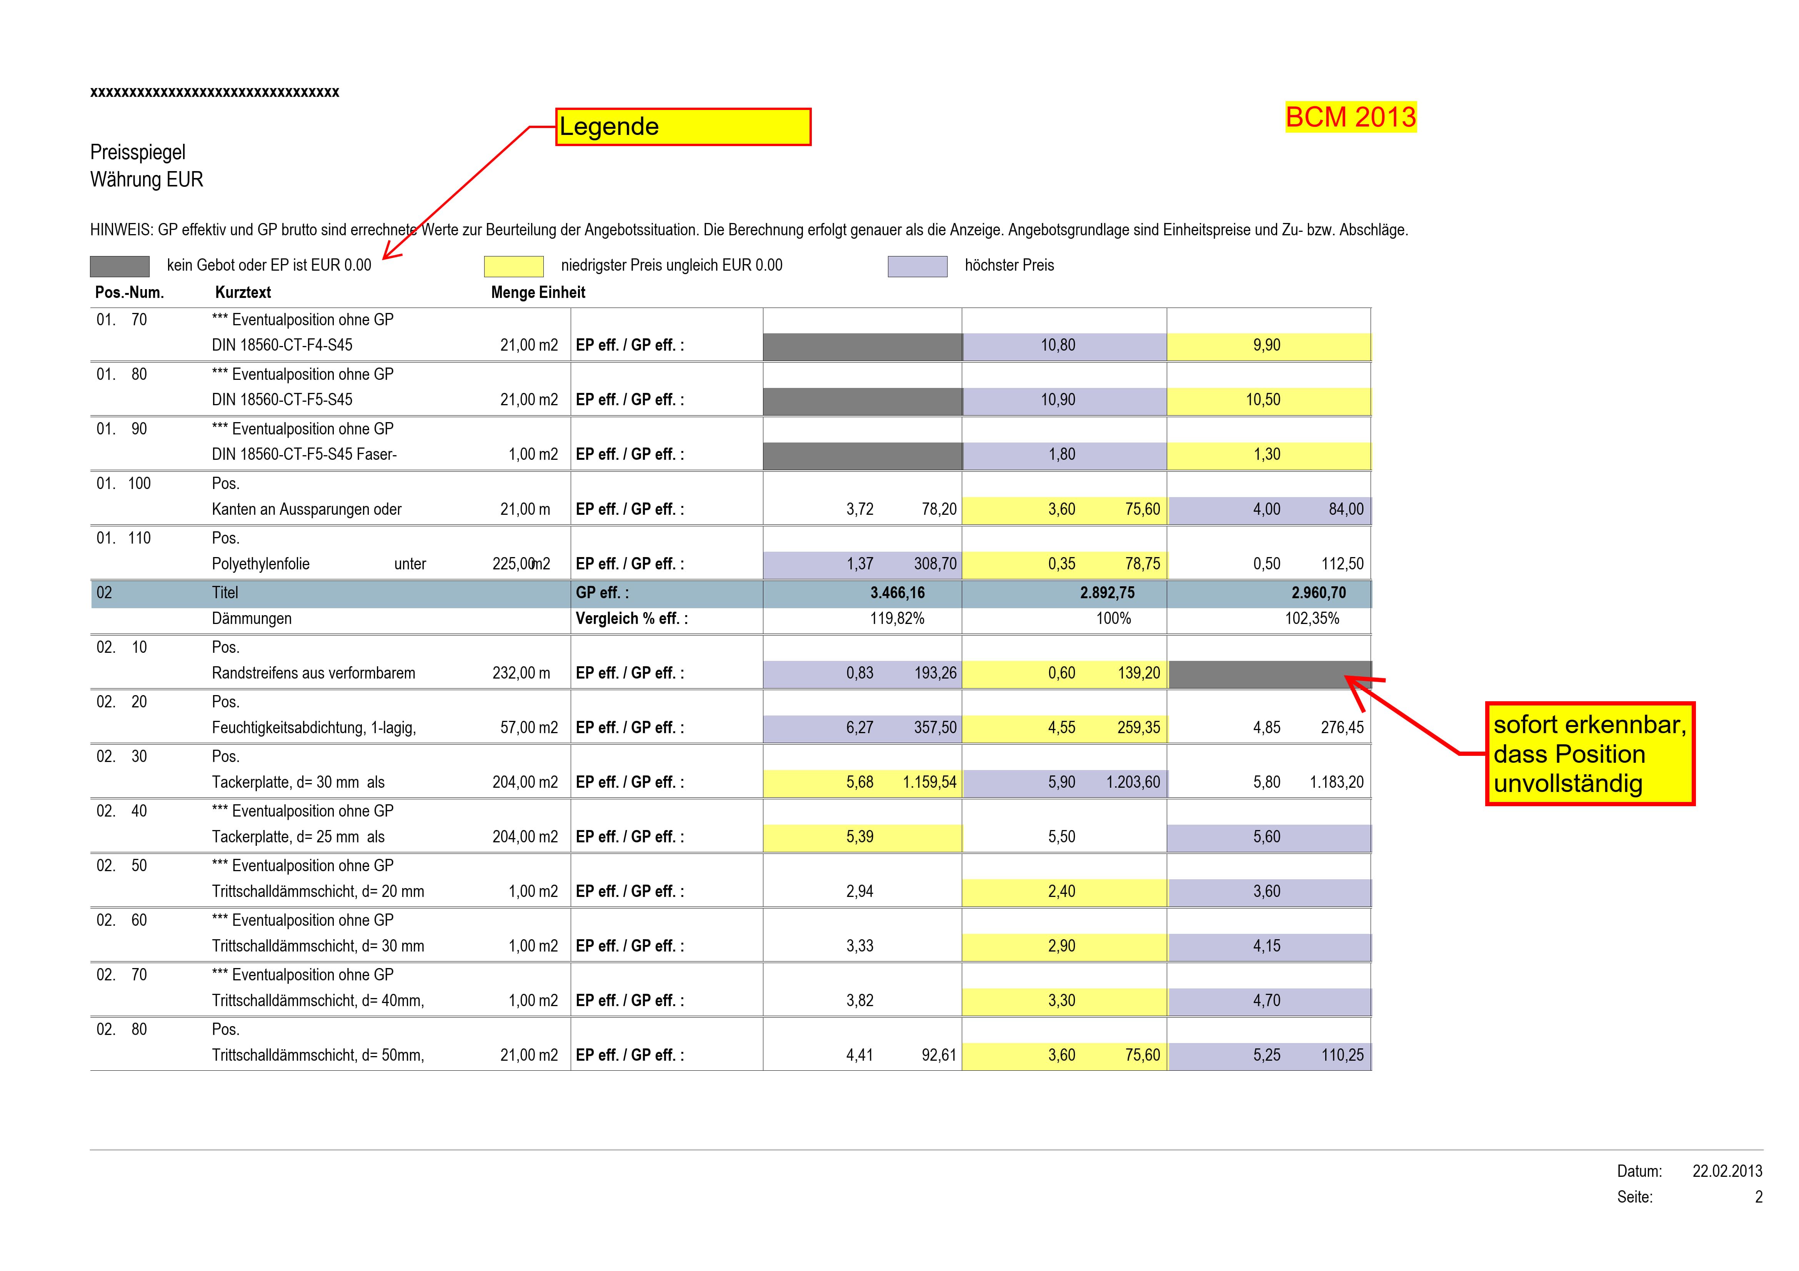Image resolution: width=1799 pixels, height=1271 pixels.
Task: Click the lavender 'höchster Preis' legend swatch
Action: [917, 266]
